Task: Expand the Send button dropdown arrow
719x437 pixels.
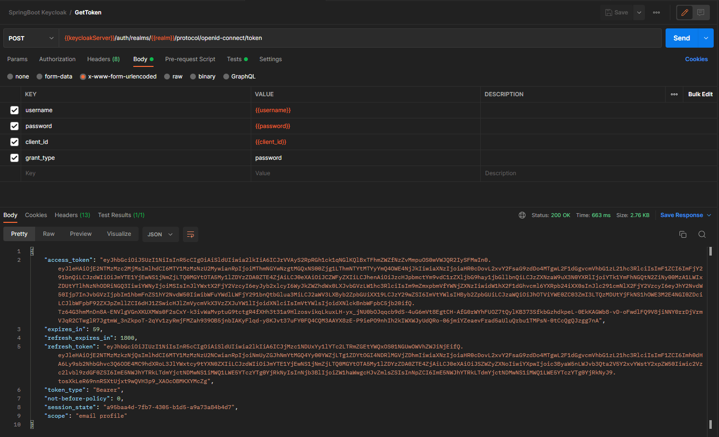Action: click(706, 38)
